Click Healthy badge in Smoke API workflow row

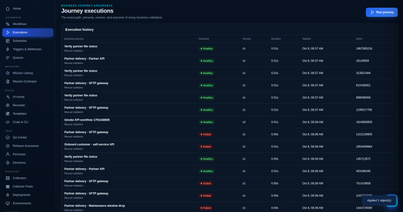point(207,122)
